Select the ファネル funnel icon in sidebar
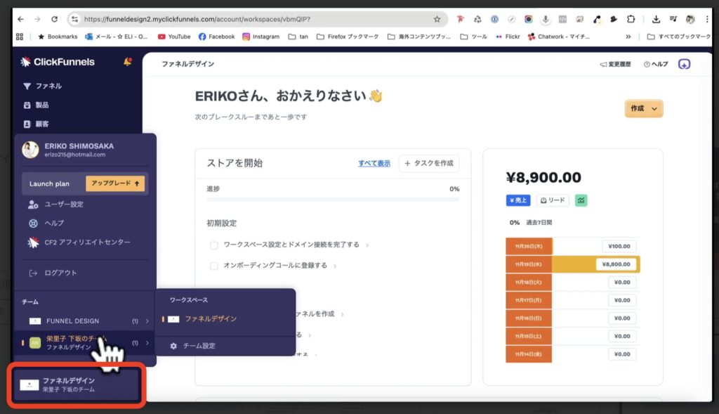The height and width of the screenshot is (414, 719). [x=28, y=86]
